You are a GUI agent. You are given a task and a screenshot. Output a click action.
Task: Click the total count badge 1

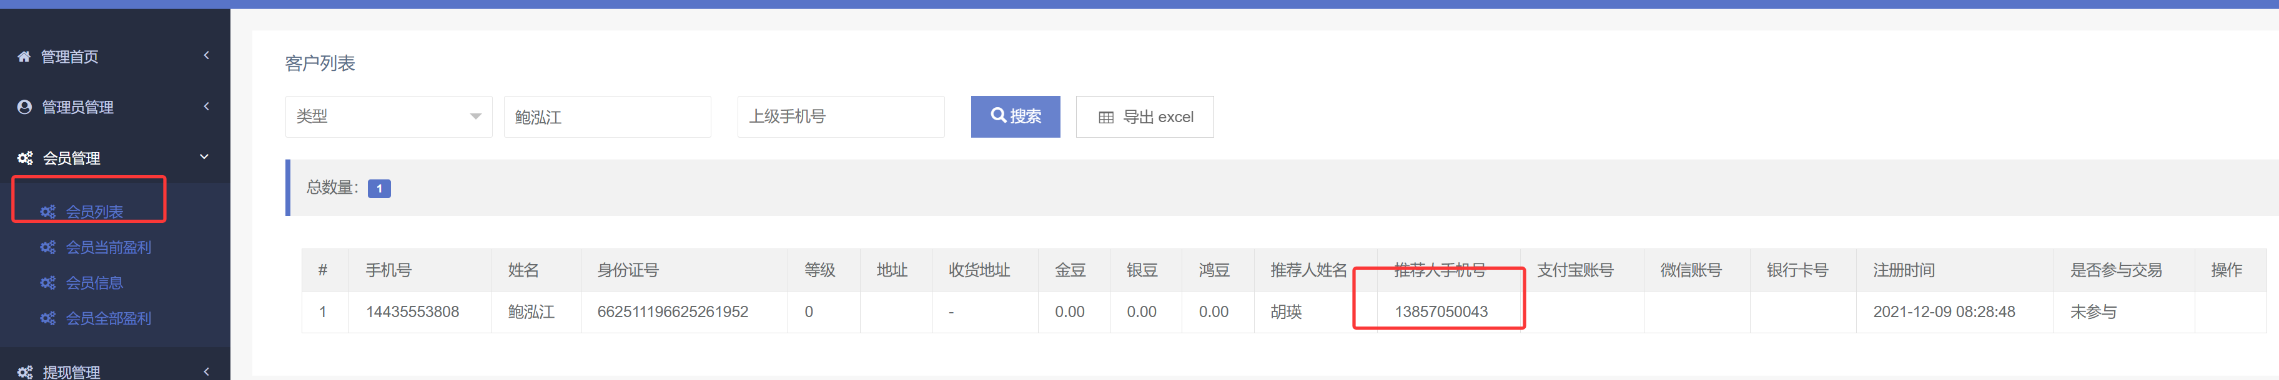380,189
